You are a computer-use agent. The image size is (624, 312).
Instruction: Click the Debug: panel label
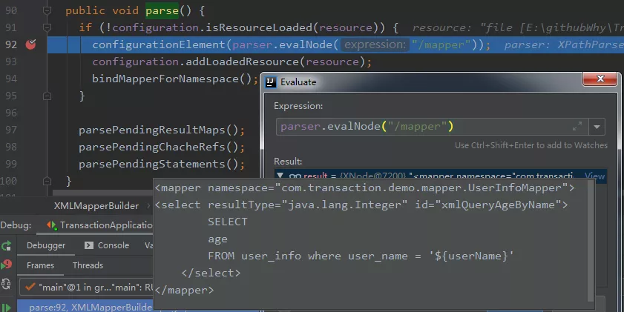point(16,225)
